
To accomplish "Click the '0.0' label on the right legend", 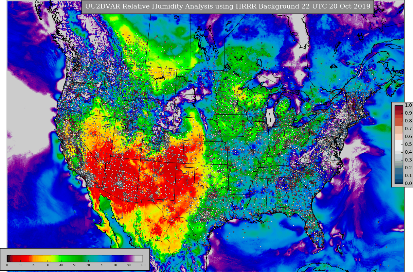I will [x=408, y=184].
